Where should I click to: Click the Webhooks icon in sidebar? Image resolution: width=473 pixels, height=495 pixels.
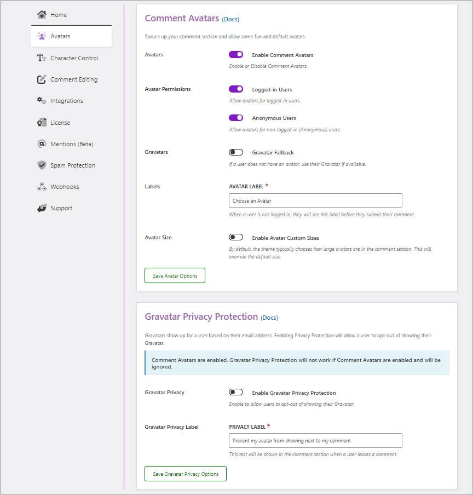pos(42,187)
